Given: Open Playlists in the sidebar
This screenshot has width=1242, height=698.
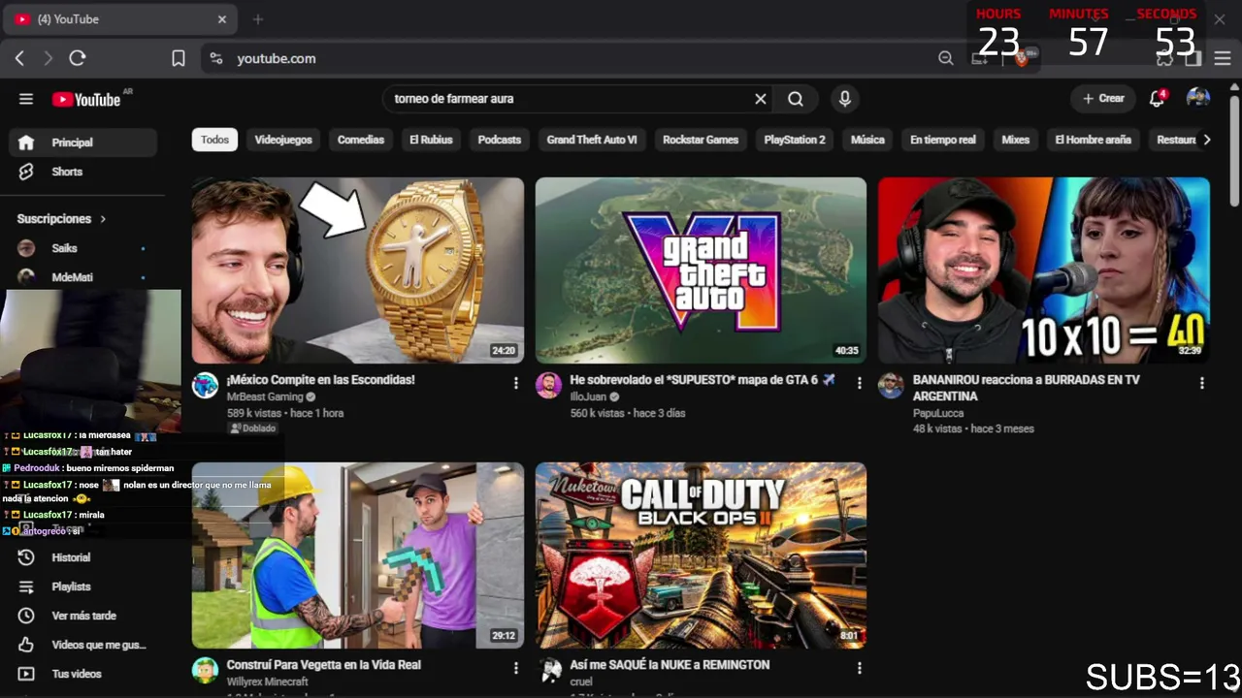Looking at the screenshot, I should [83, 587].
